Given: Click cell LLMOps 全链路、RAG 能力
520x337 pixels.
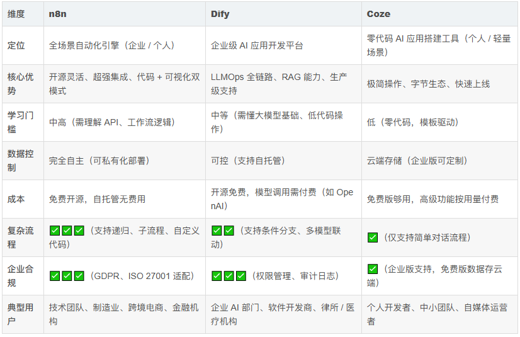Looking at the screenshot, I should 283,84.
